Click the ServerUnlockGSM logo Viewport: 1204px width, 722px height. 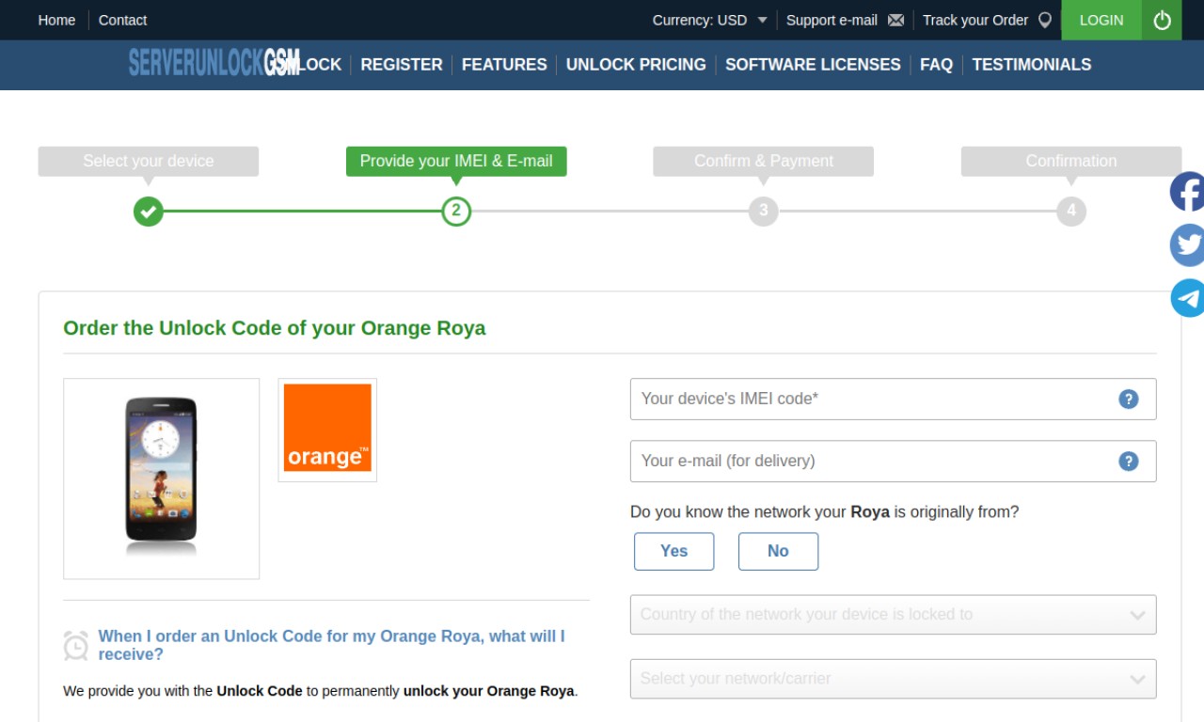214,64
